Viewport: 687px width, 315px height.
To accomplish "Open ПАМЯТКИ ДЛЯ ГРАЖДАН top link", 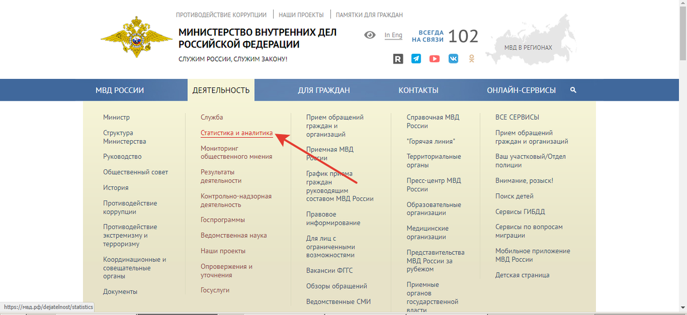I will coord(369,15).
